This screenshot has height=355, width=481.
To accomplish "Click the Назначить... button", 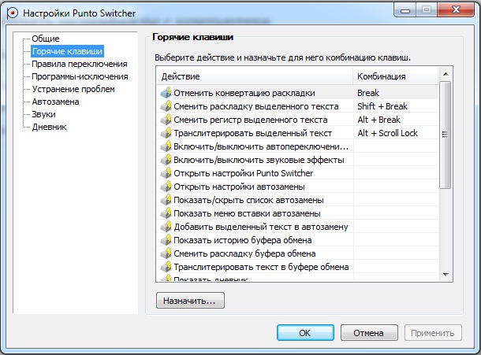I will click(x=190, y=301).
